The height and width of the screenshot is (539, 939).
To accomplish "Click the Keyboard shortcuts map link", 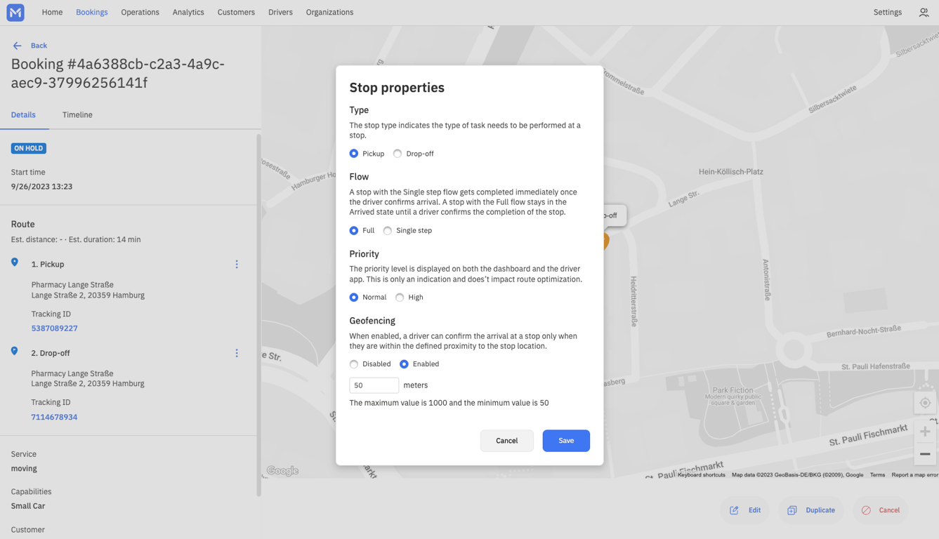I will click(701, 475).
